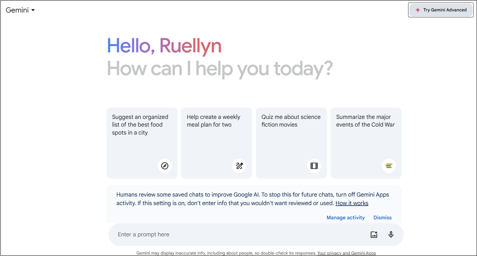Open Your privacy and Gemini Apps link
The width and height of the screenshot is (477, 256).
(x=346, y=253)
